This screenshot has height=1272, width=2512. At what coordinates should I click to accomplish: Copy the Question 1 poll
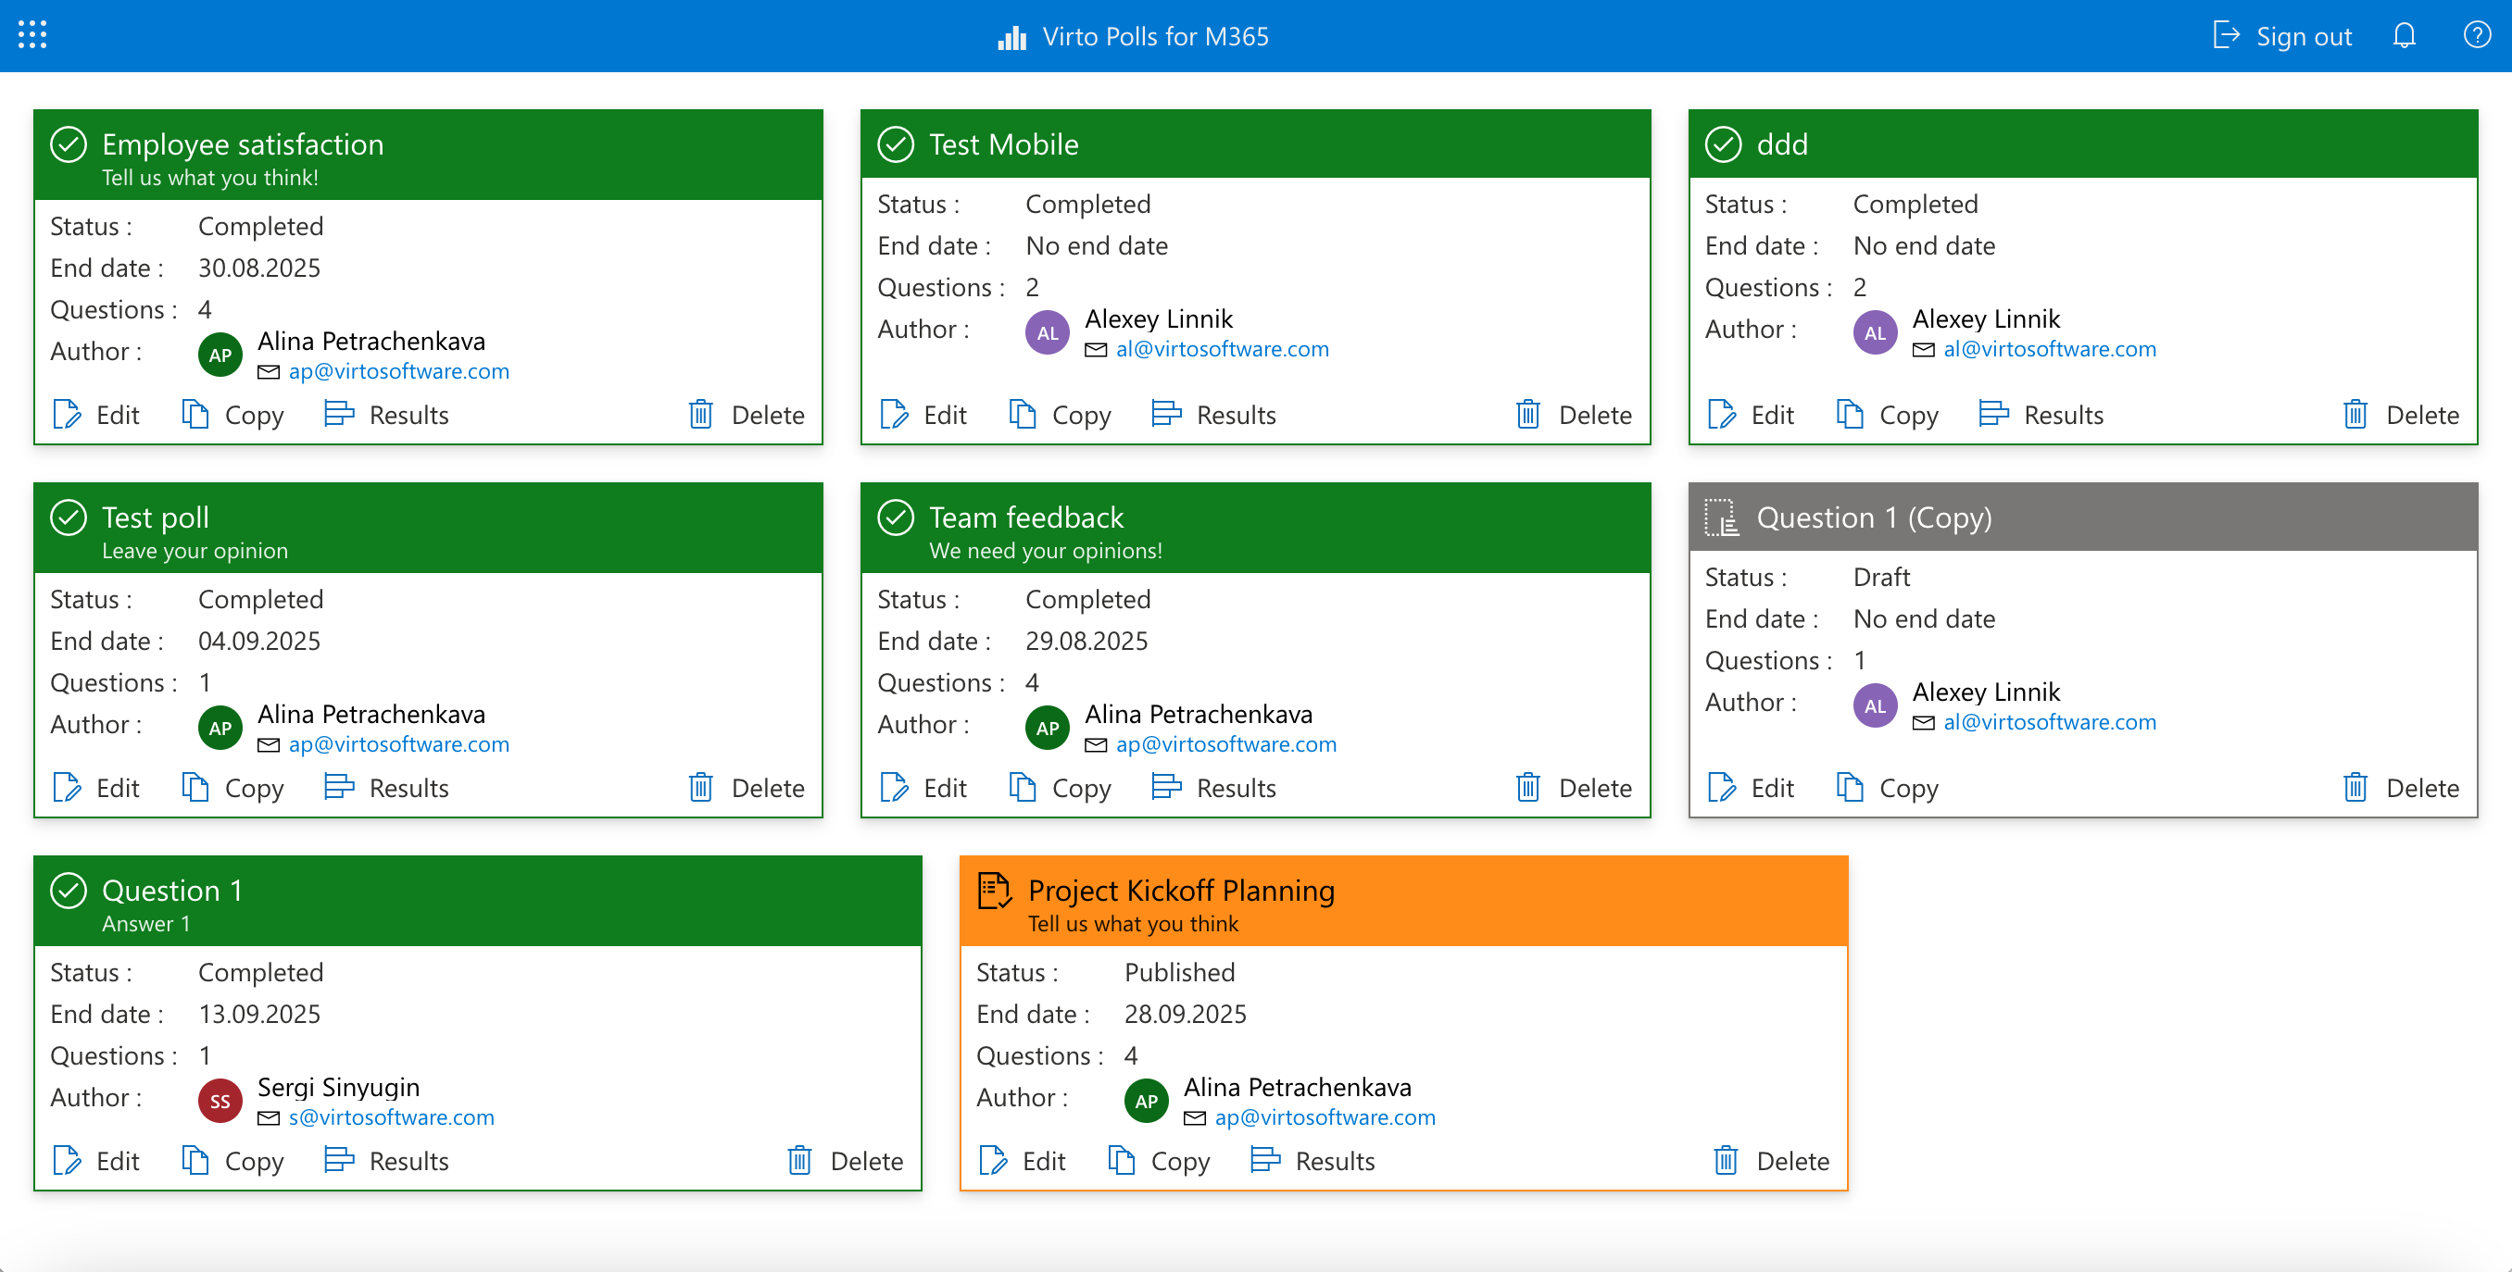tap(233, 1161)
